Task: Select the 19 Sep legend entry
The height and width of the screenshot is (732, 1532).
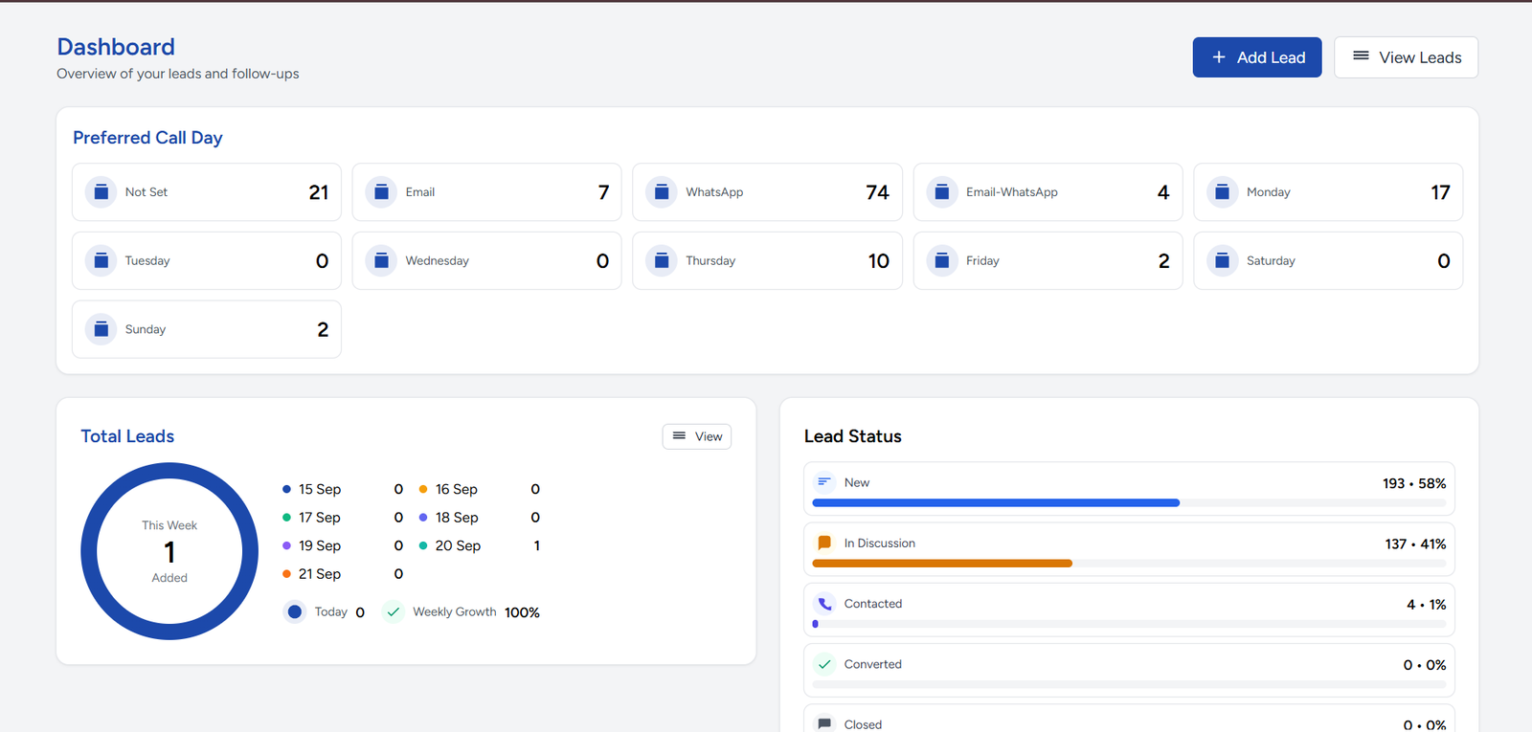Action: [343, 545]
